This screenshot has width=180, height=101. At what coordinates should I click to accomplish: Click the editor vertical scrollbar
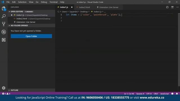(x=179, y=50)
